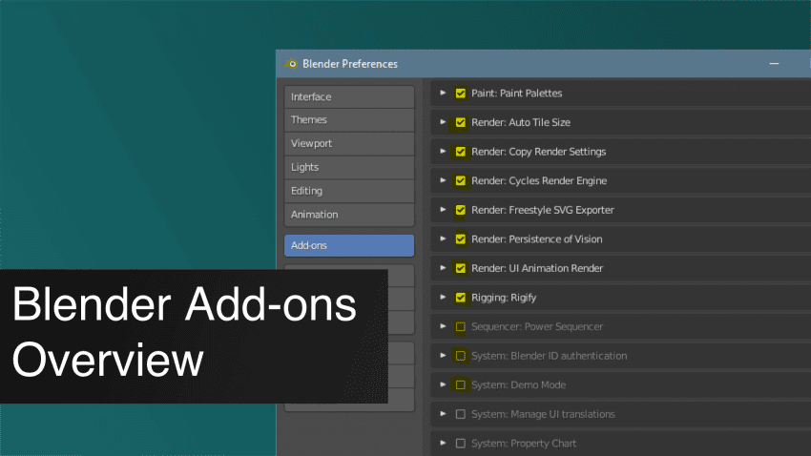Screen dimensions: 811x456
Task: Go to the Editing preferences
Action: [349, 191]
